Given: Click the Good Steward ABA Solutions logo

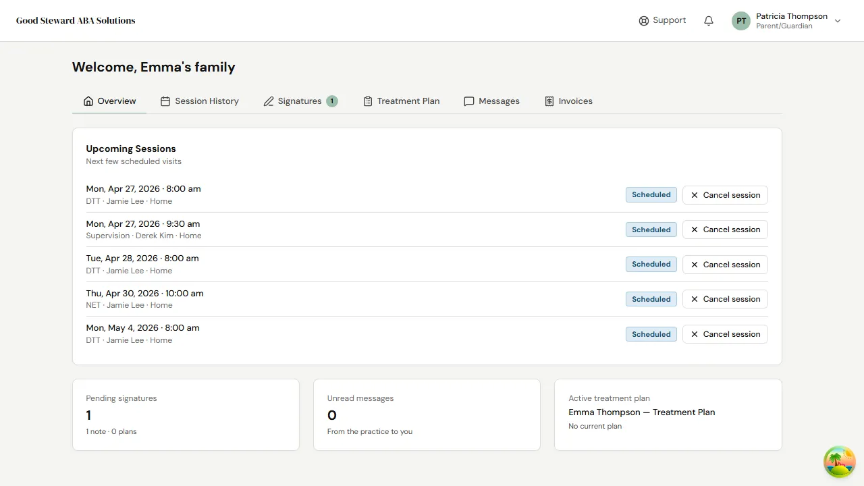Looking at the screenshot, I should [75, 20].
